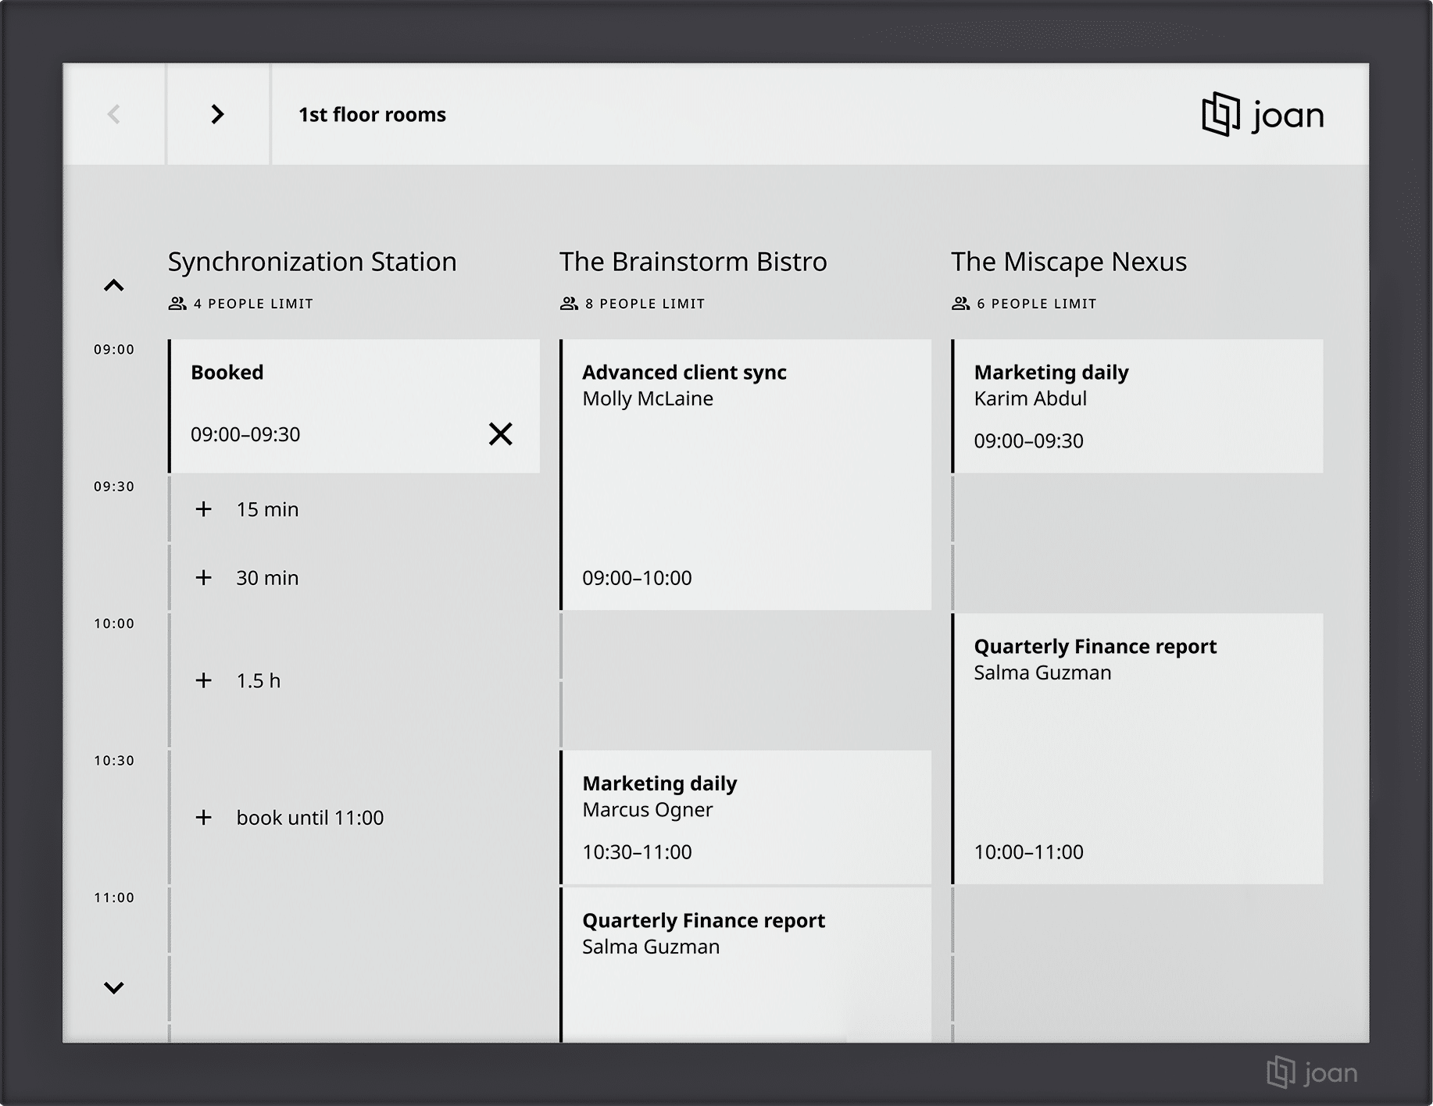
Task: Click the Joan logo in header
Action: [1262, 115]
